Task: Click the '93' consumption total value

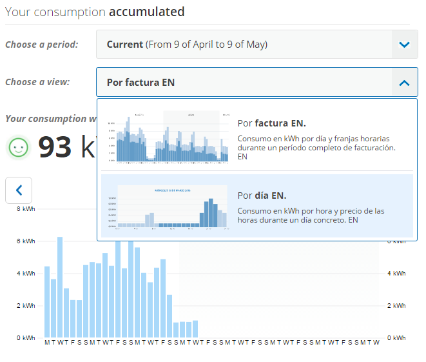Action: click(x=55, y=147)
